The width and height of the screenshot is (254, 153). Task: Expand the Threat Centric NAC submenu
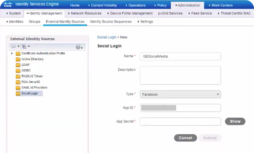234,13
